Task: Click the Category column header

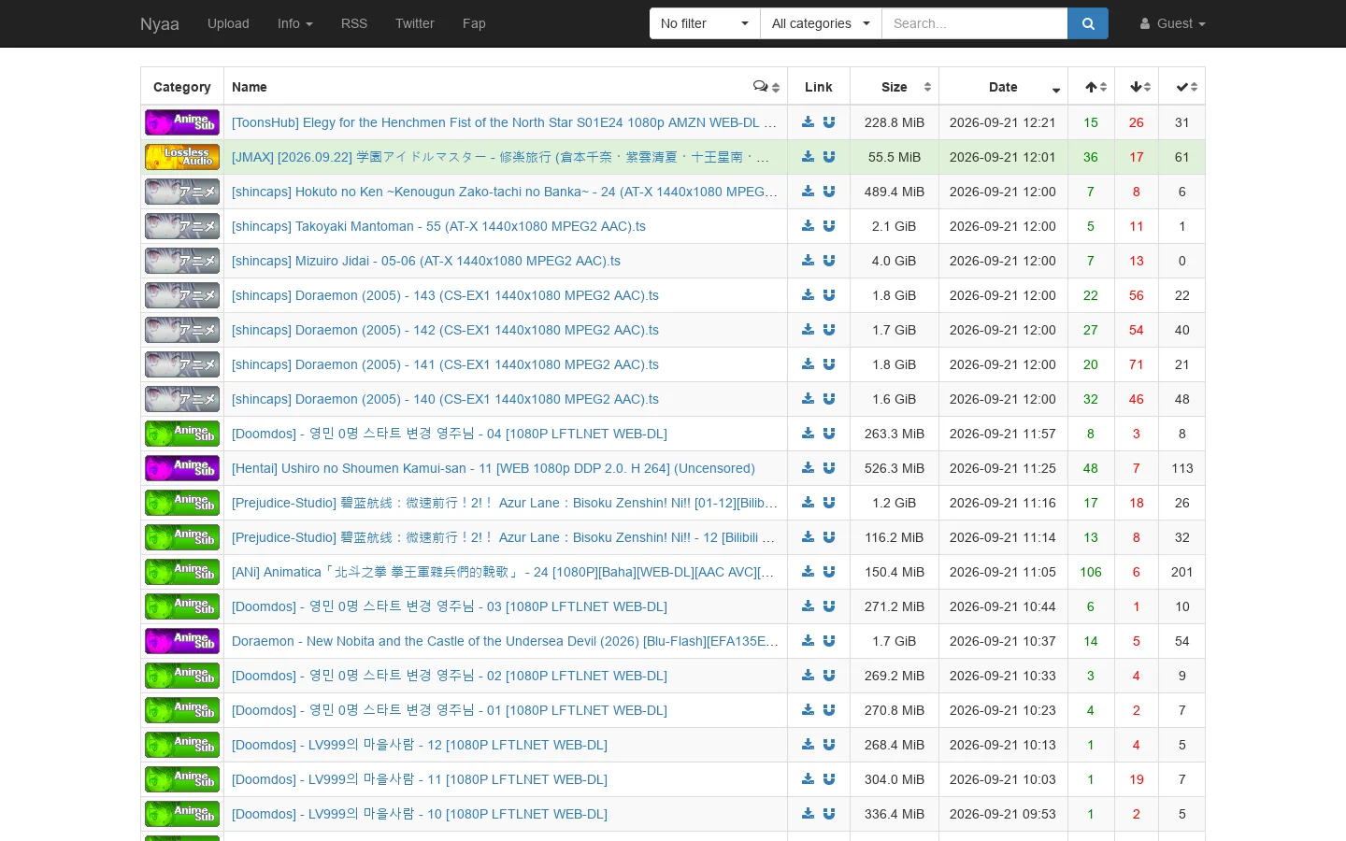Action: click(x=182, y=87)
